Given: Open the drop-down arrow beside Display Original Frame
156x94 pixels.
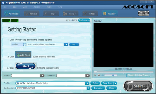Looking at the screenshot, I should 153,75.
